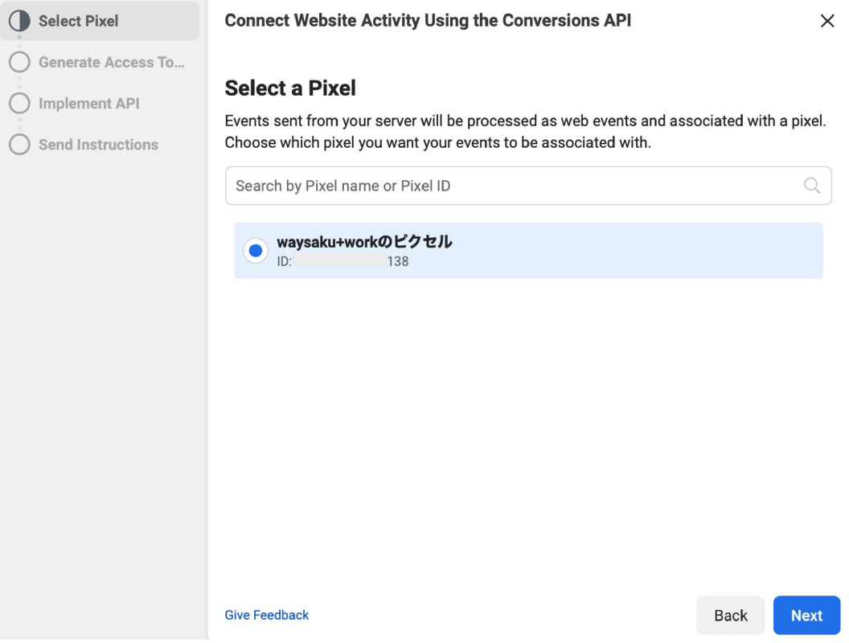Image resolution: width=849 pixels, height=643 pixels.
Task: Click the Send Instructions step circle icon
Action: click(x=19, y=145)
